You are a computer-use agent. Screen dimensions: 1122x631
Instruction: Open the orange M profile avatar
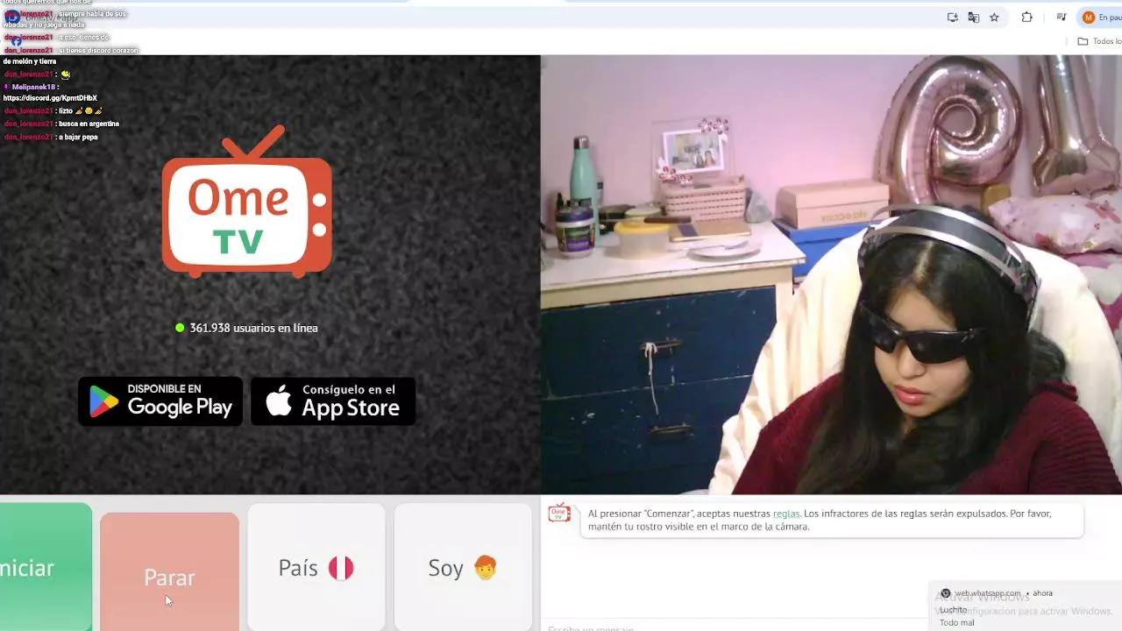pos(1088,18)
